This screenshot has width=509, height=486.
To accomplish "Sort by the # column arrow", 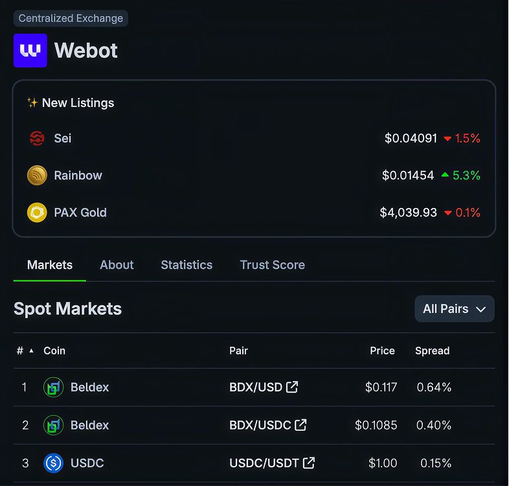I will click(32, 351).
